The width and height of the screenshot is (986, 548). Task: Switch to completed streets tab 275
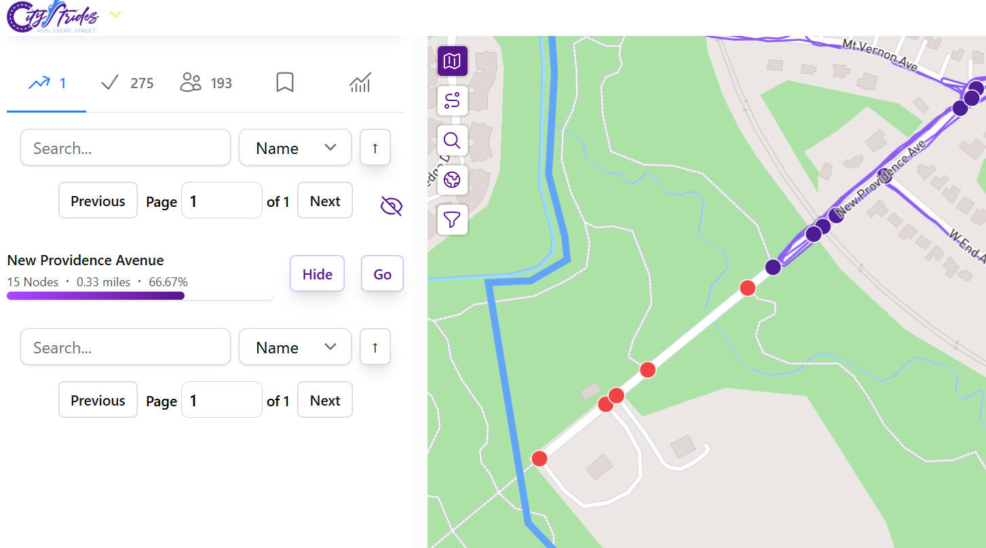(128, 83)
